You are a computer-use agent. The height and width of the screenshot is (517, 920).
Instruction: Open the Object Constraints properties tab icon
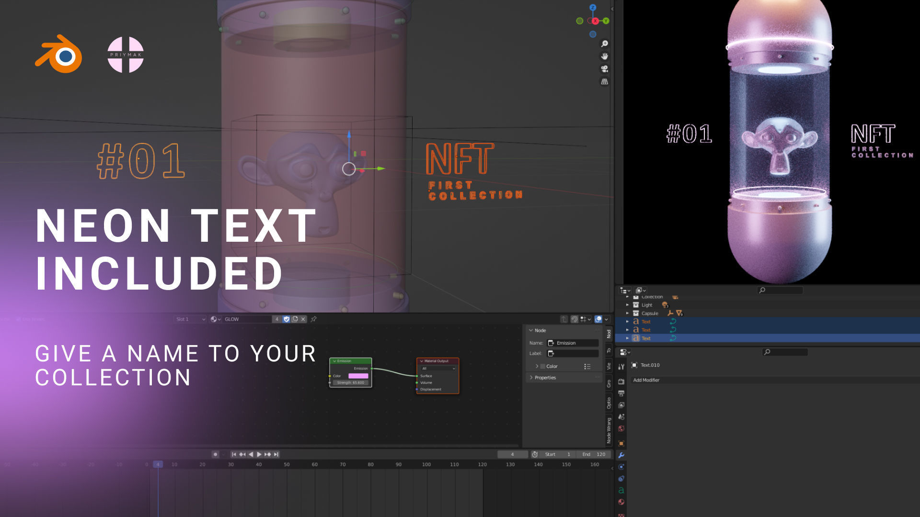(x=621, y=479)
